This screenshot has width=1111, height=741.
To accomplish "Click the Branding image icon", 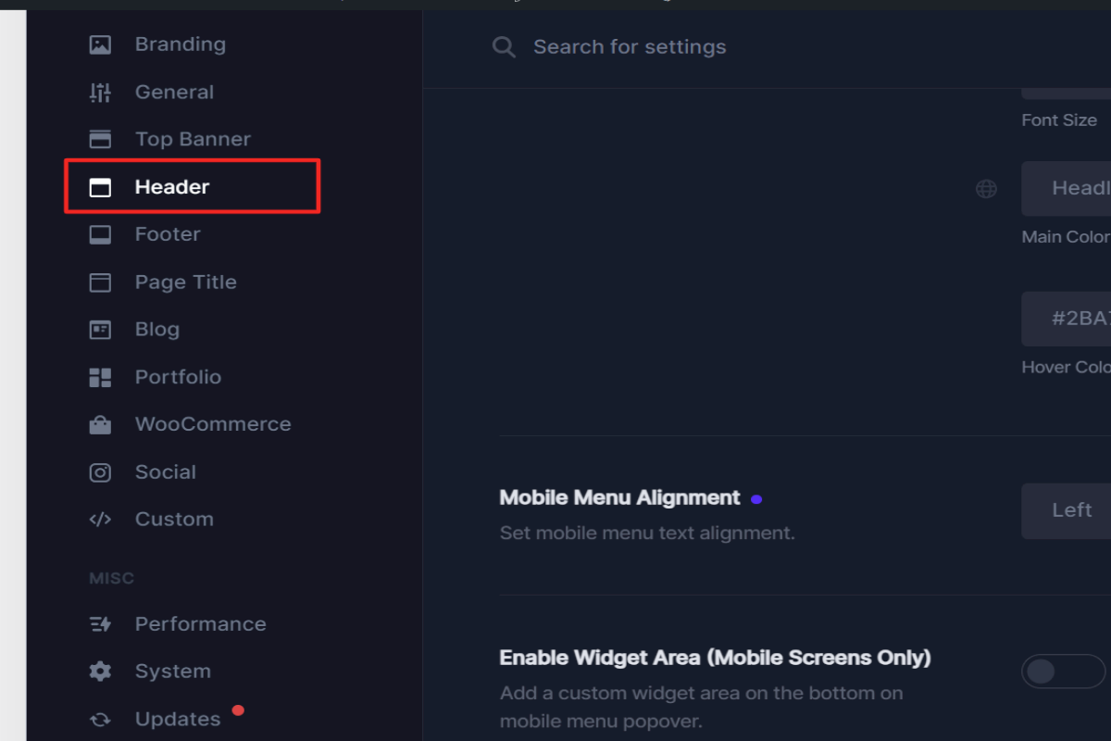I will click(x=100, y=44).
